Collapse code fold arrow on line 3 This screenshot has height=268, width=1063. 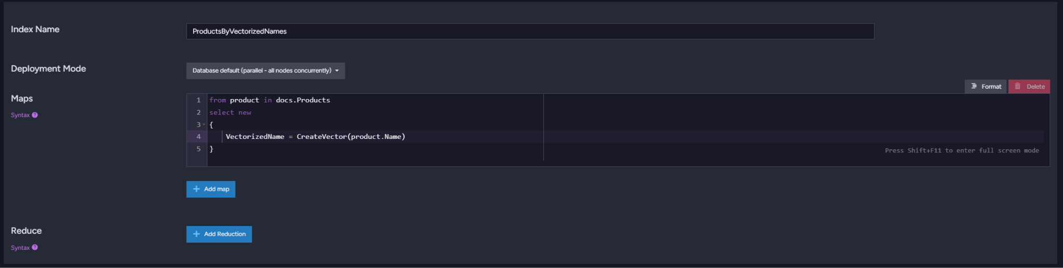(x=204, y=124)
